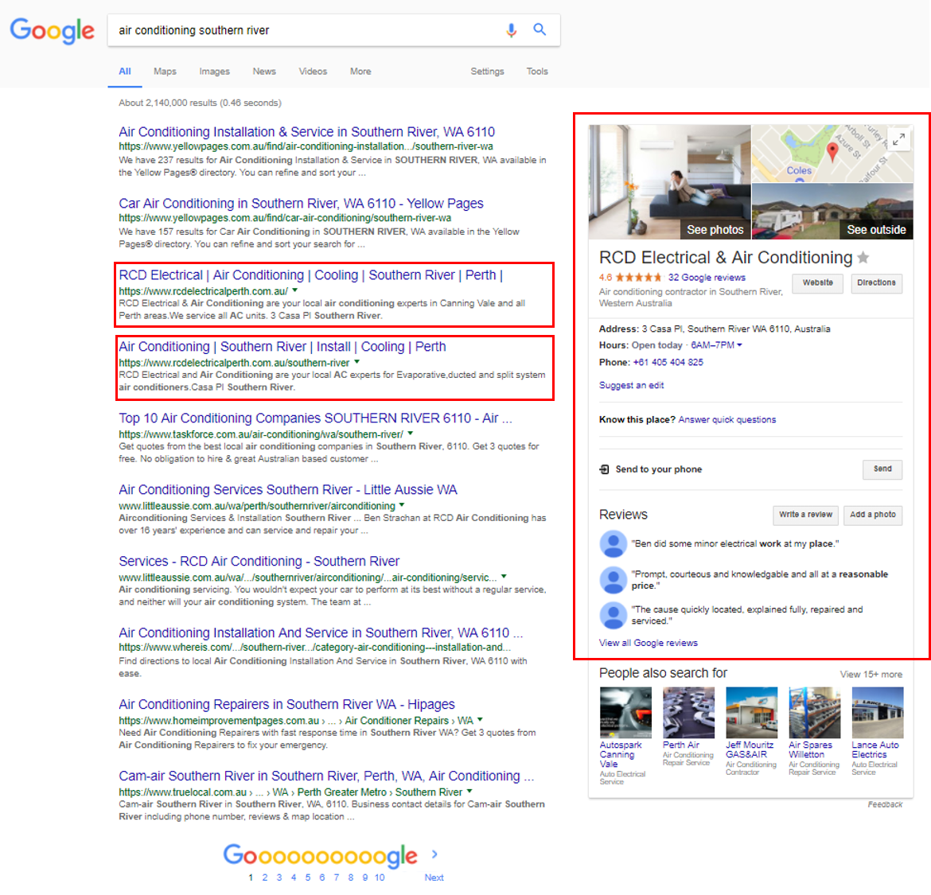The width and height of the screenshot is (931, 895).
Task: Open Hipages Air Conditioning Repairers result
Action: tap(286, 705)
